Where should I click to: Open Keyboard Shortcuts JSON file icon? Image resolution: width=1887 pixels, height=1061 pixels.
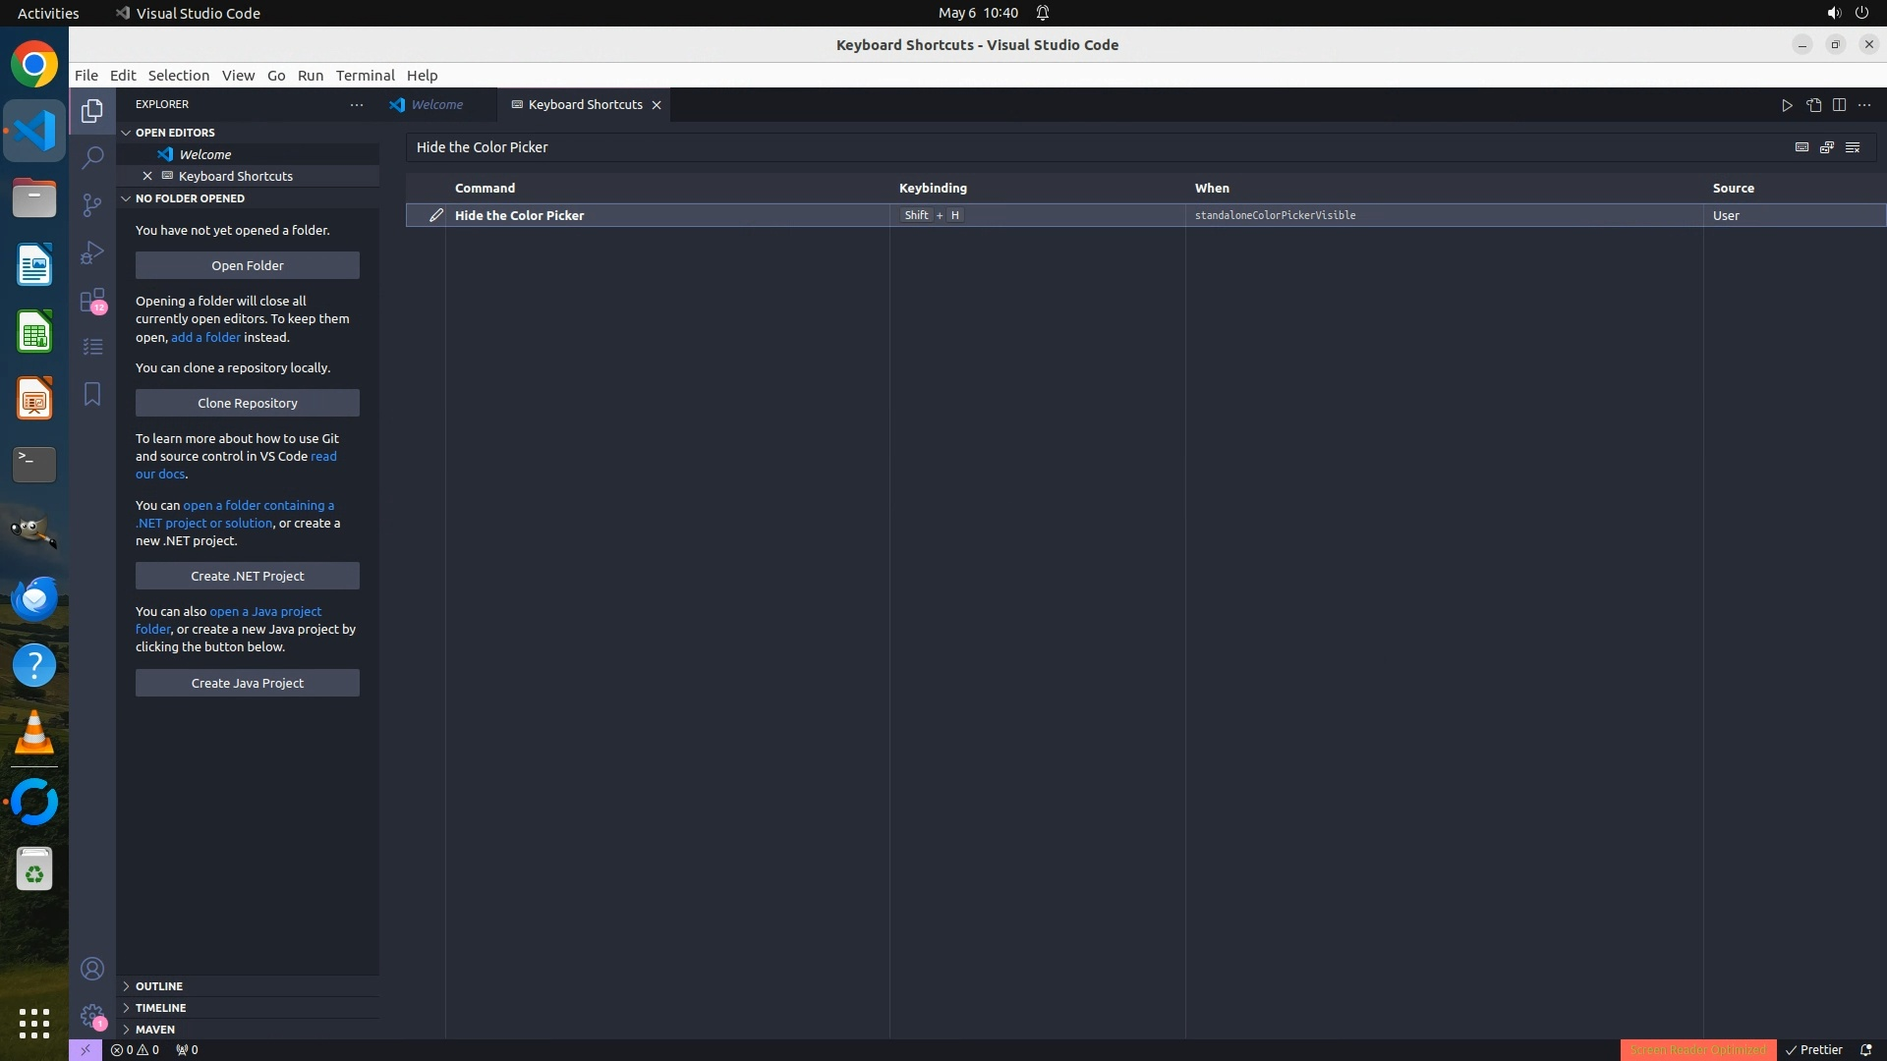pos(1813,105)
